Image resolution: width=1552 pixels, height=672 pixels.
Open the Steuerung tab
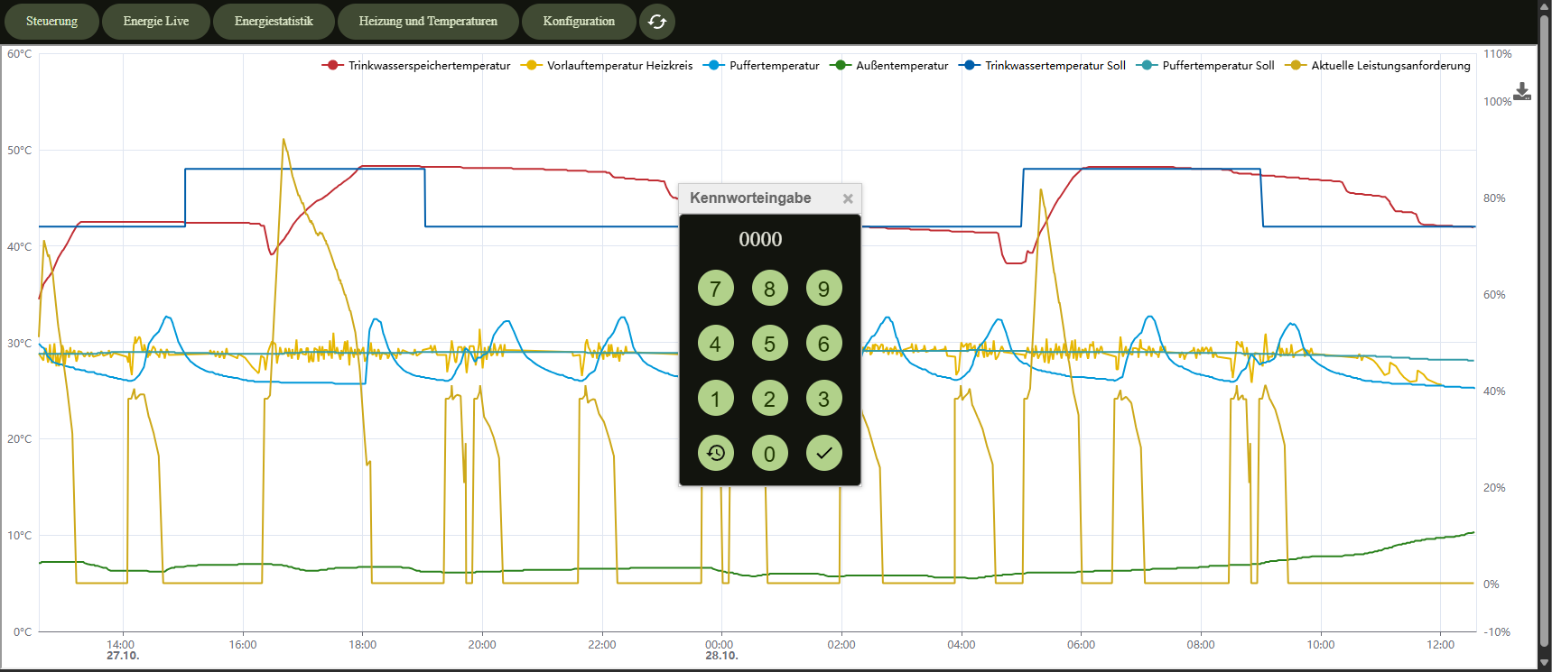[x=51, y=22]
